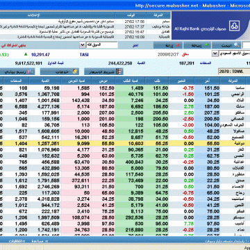Select the yellow highlighted row at 55.50
This screenshot has height=250, width=250.
[x=125, y=144]
